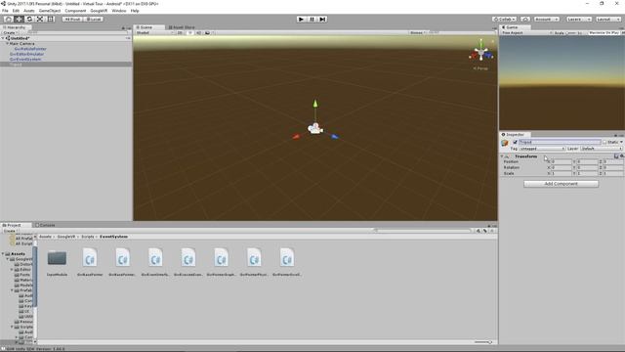Viewport: 625px width, 352px height.
Task: Open the Static flags dropdown arrow
Action: pyautogui.click(x=621, y=142)
